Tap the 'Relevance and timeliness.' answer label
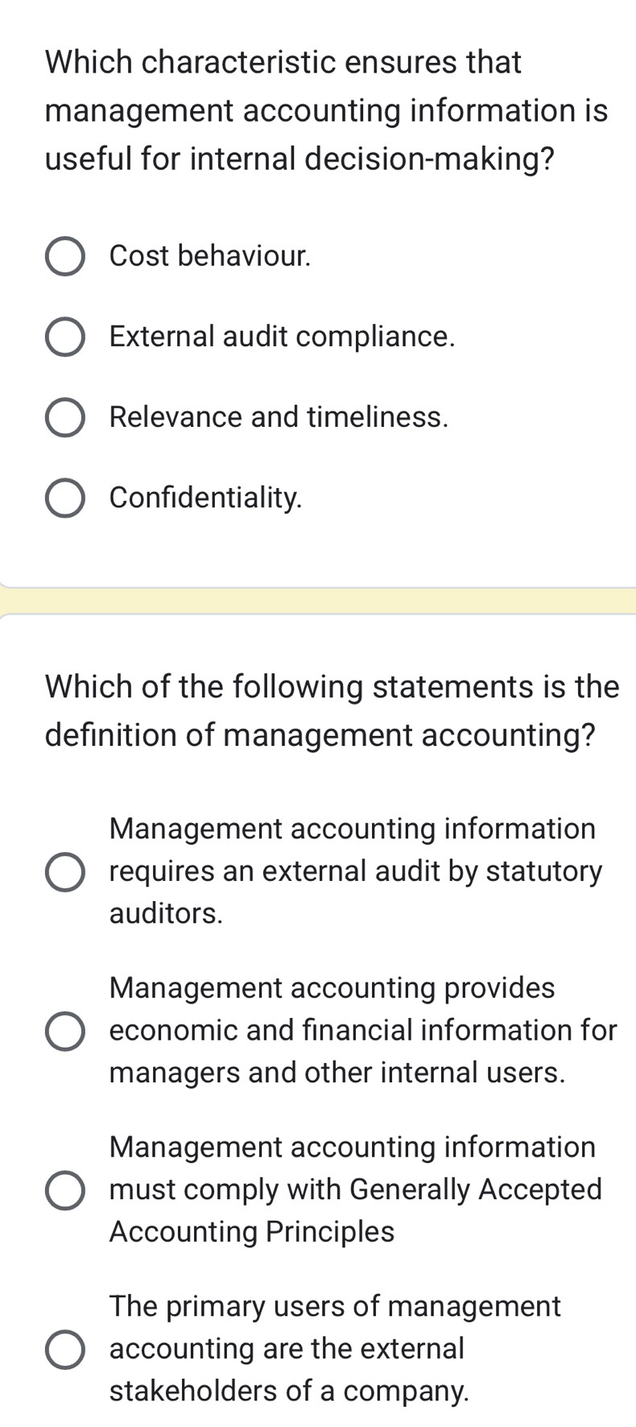The image size is (636, 1427). tap(279, 417)
